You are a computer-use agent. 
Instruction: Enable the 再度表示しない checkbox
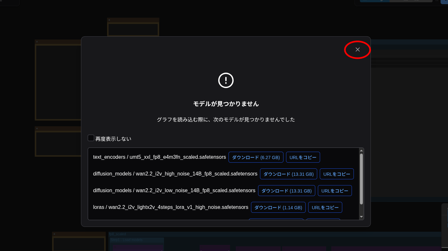tap(91, 138)
